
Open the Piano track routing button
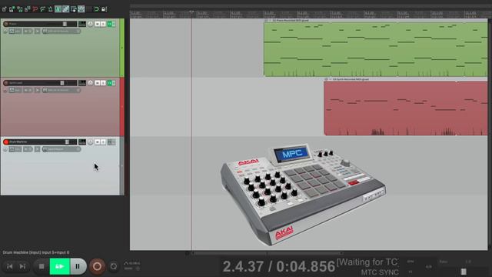pos(82,24)
